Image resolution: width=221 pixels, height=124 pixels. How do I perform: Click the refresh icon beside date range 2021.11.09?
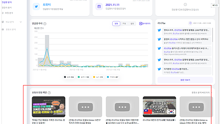190,23
